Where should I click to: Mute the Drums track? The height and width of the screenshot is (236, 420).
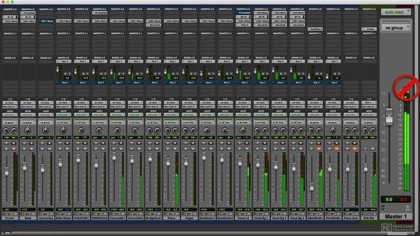13,148
